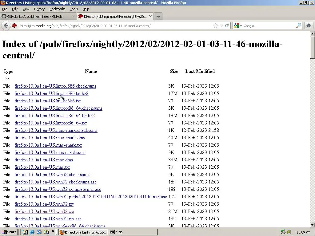Open the File menu
Viewport: 315px width, 236px height.
(x=5, y=9)
